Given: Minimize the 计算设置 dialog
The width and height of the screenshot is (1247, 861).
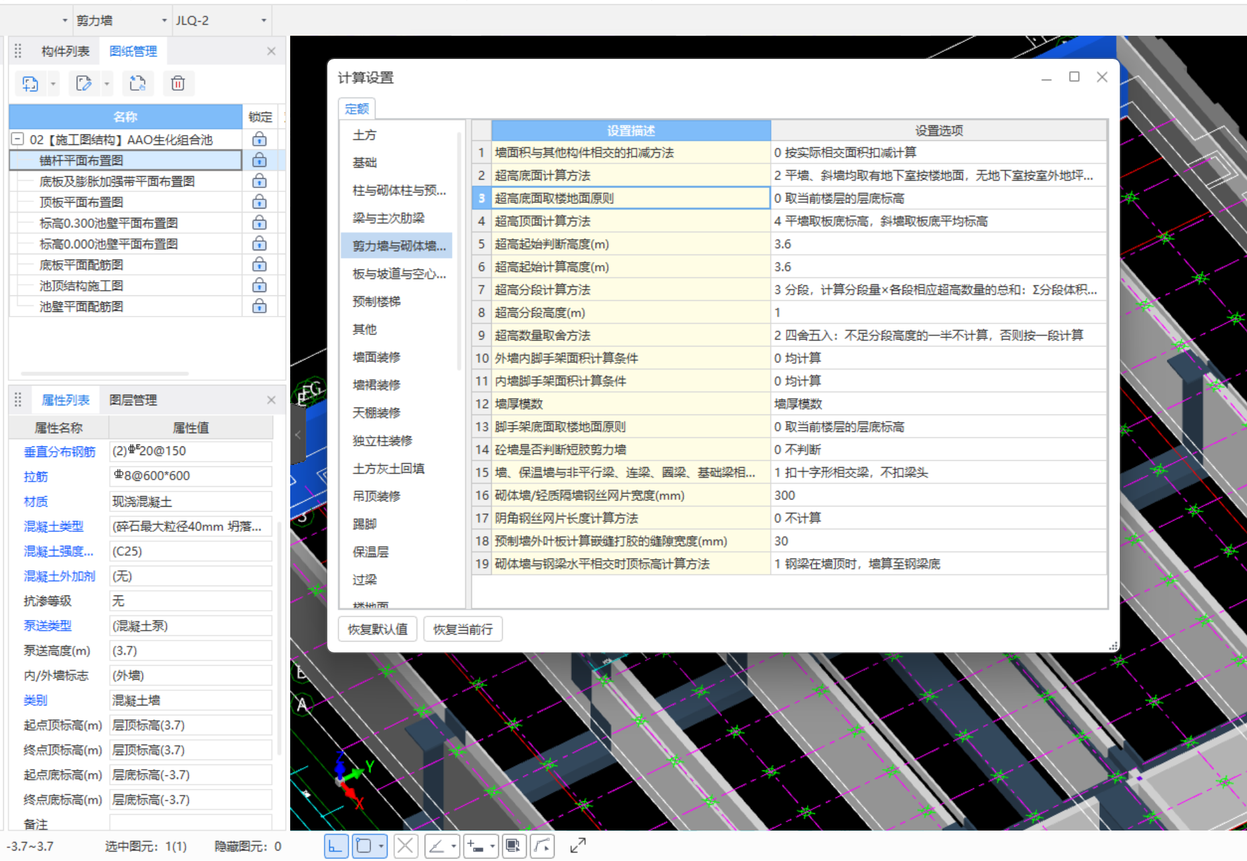Looking at the screenshot, I should 1046,78.
